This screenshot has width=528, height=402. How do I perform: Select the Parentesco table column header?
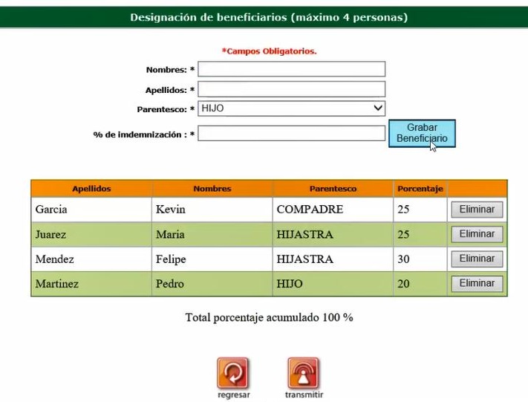pos(333,189)
